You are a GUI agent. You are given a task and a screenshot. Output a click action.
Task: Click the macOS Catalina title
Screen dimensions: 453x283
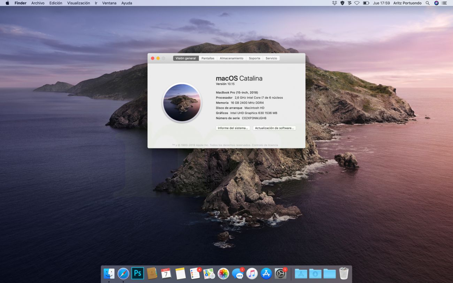[x=239, y=78]
